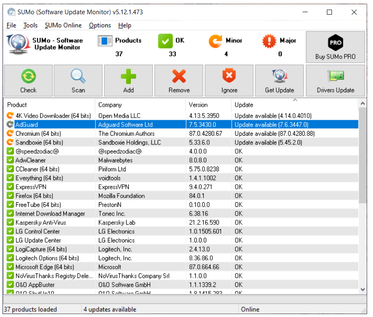Click O&O Software GmbH AppBuster company cell

(124, 285)
